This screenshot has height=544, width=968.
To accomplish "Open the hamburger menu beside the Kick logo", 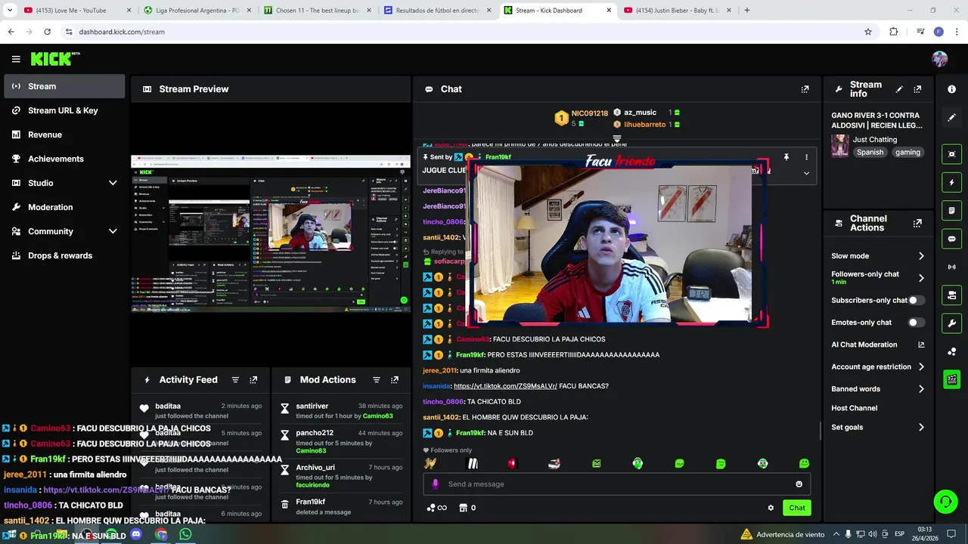I will click(16, 59).
